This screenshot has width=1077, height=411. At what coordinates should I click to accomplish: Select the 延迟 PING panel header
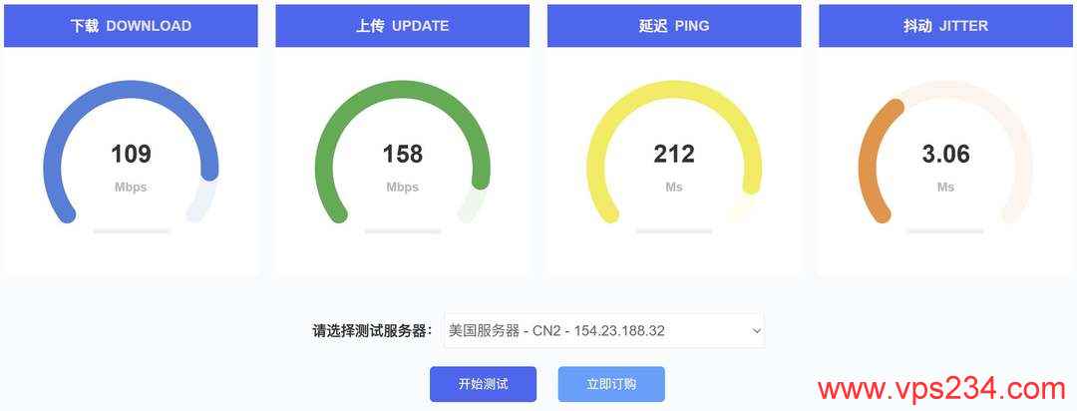674,26
